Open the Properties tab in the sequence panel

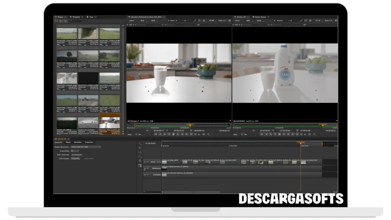pos(89,142)
